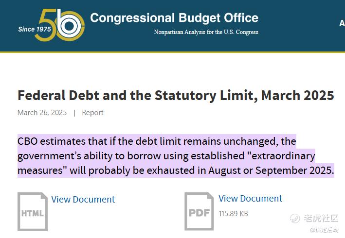Open the PDF document file icon

click(x=199, y=211)
